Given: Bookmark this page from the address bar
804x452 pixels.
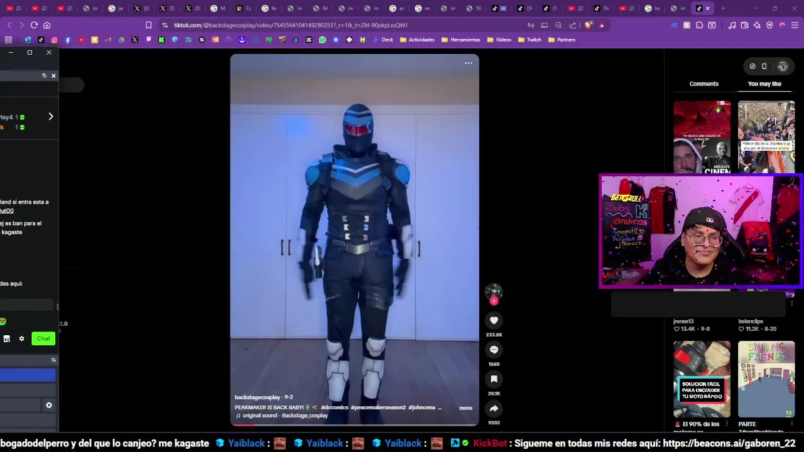Looking at the screenshot, I should pos(148,25).
